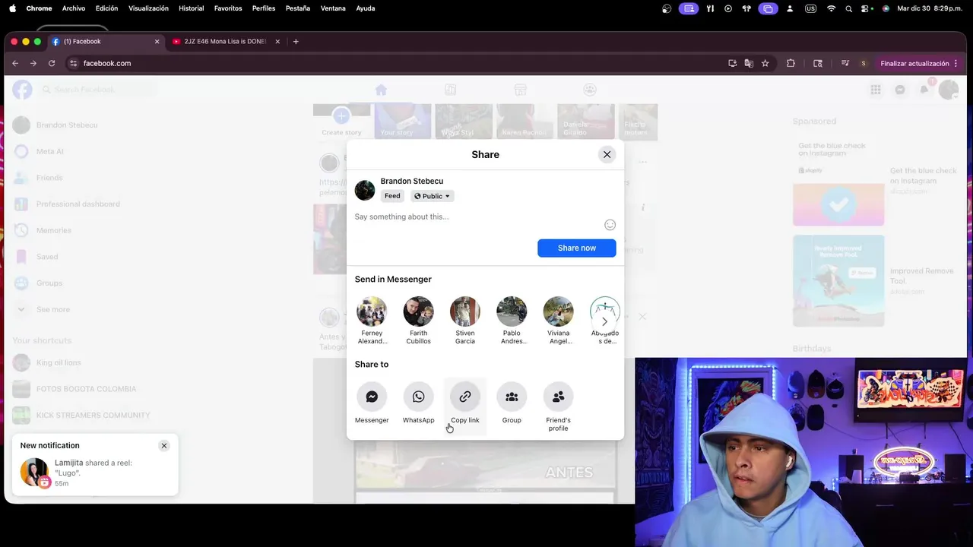Reload the Facebook page
This screenshot has height=547, width=973.
tap(52, 63)
